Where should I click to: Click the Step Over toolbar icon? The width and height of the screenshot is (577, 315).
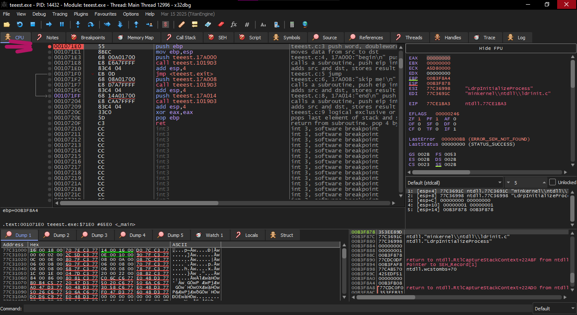click(90, 24)
